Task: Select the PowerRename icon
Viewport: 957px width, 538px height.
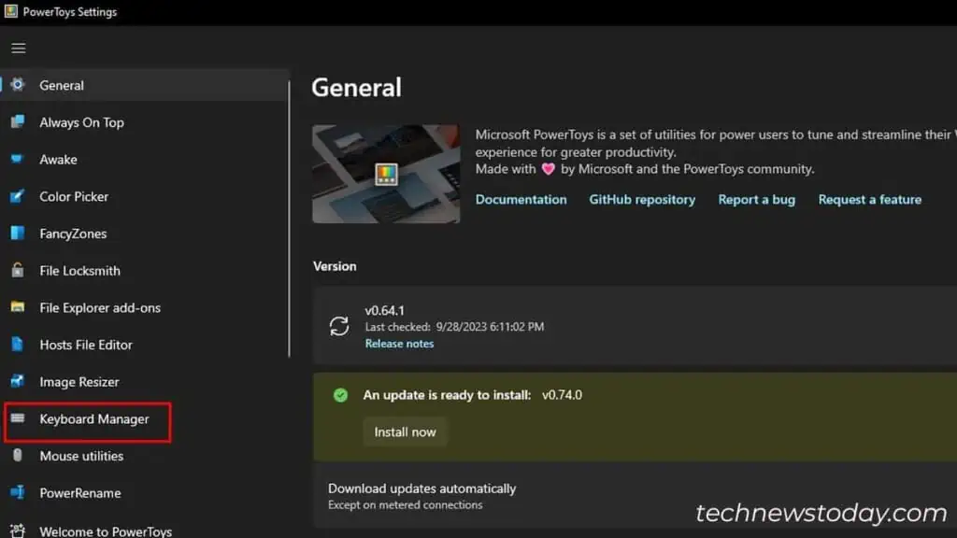Action: pyautogui.click(x=19, y=493)
